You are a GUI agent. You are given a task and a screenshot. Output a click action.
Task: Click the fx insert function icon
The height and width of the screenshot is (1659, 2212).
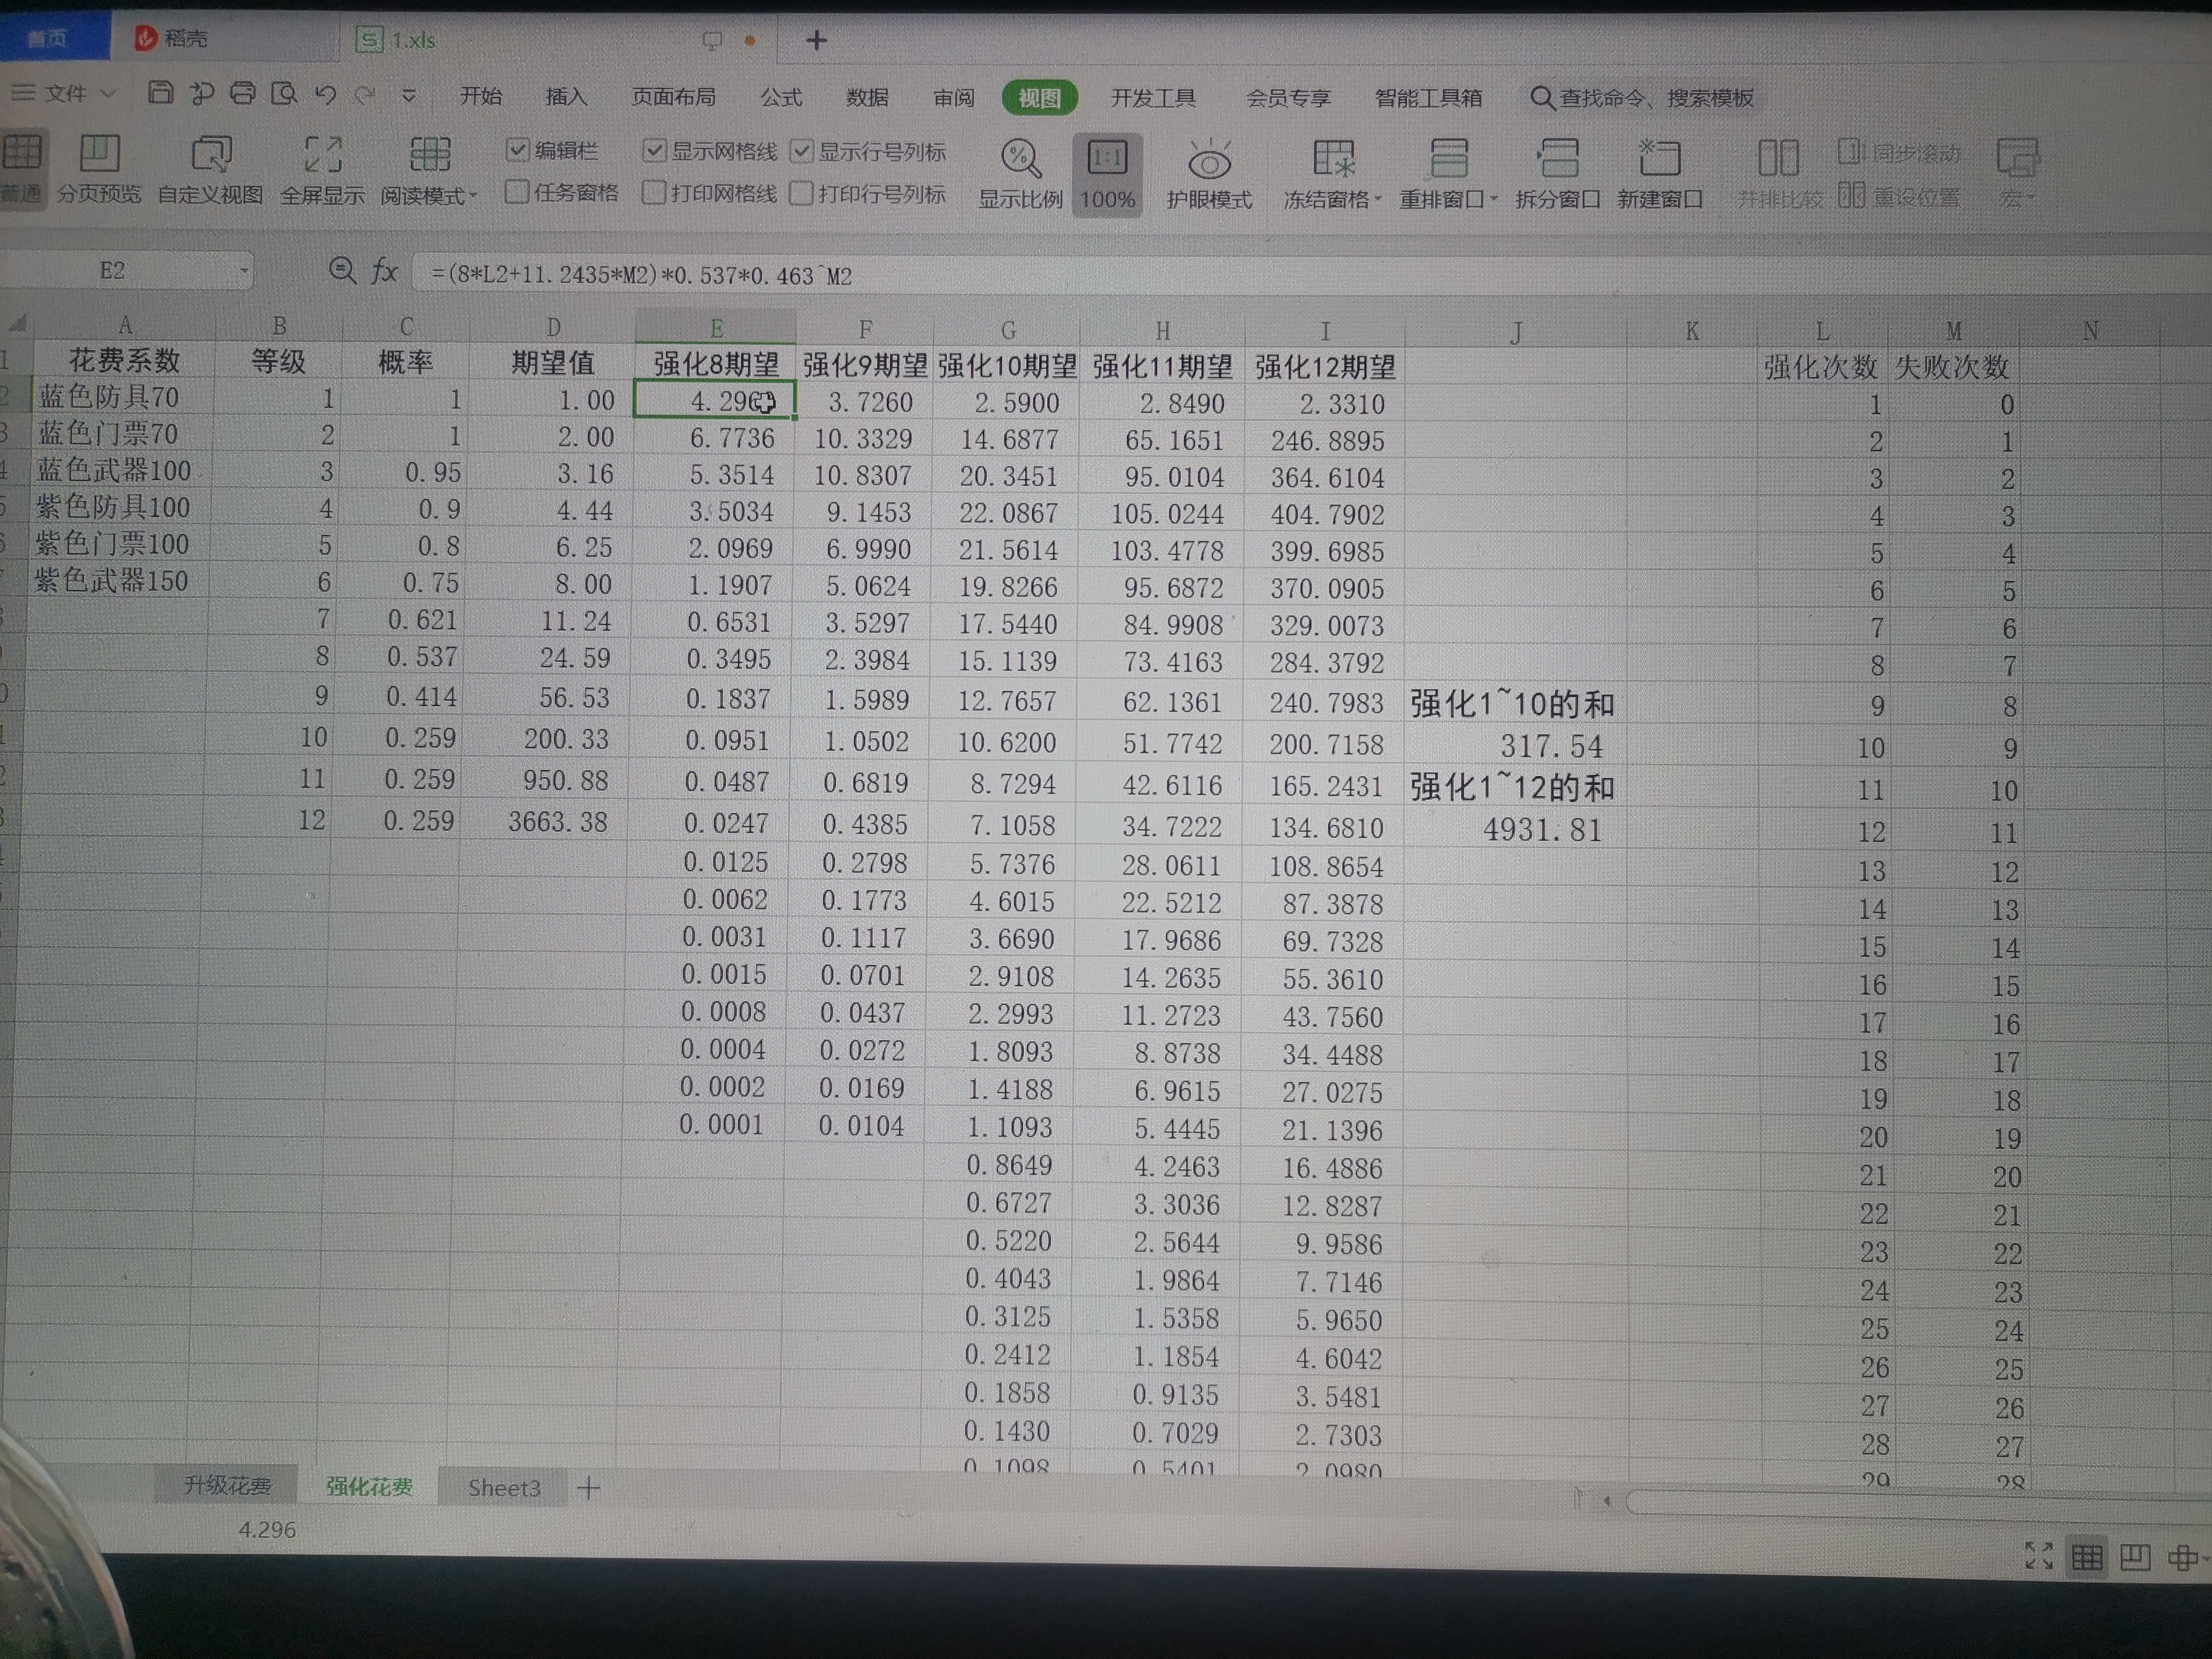[385, 271]
